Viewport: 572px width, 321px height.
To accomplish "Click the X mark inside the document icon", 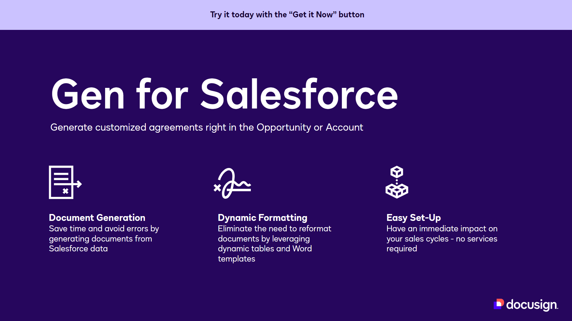I will tap(66, 191).
